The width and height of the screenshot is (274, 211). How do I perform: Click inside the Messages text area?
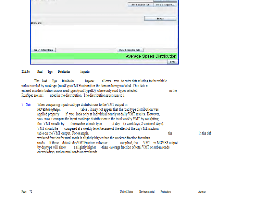(x=104, y=35)
